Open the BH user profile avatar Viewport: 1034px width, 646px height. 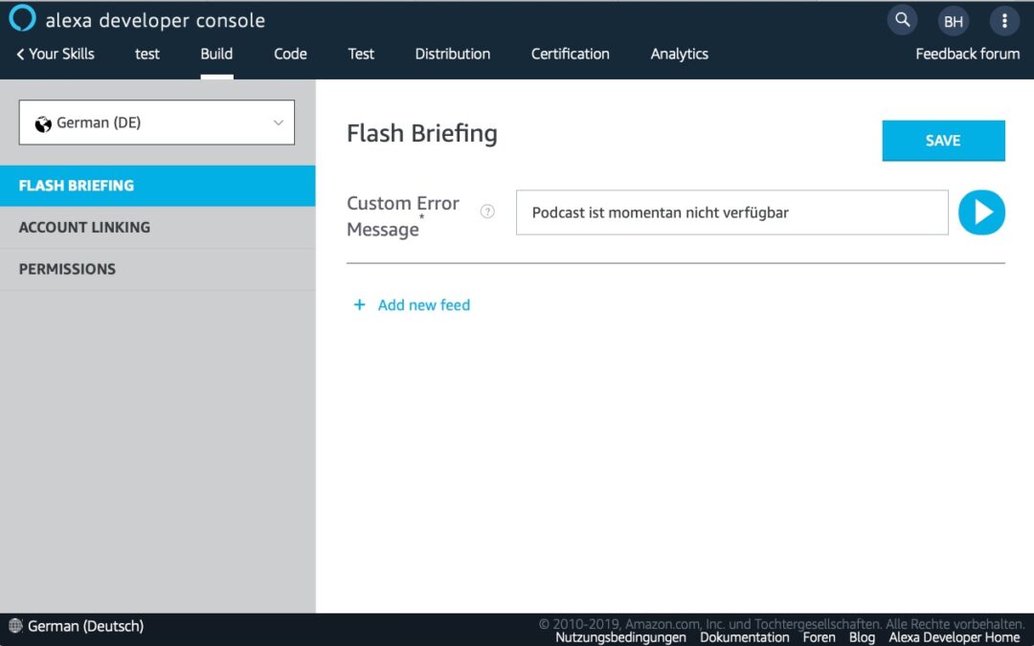pos(953,22)
